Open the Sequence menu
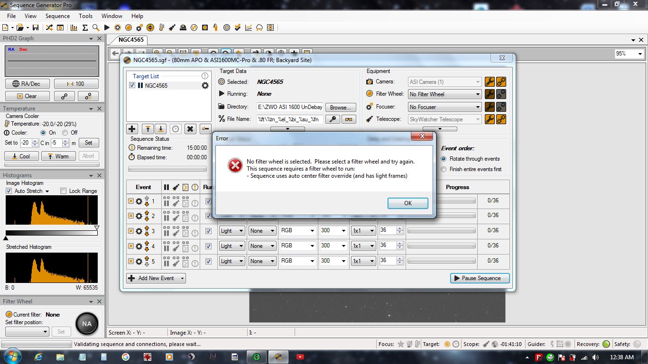The image size is (648, 364). tap(57, 16)
